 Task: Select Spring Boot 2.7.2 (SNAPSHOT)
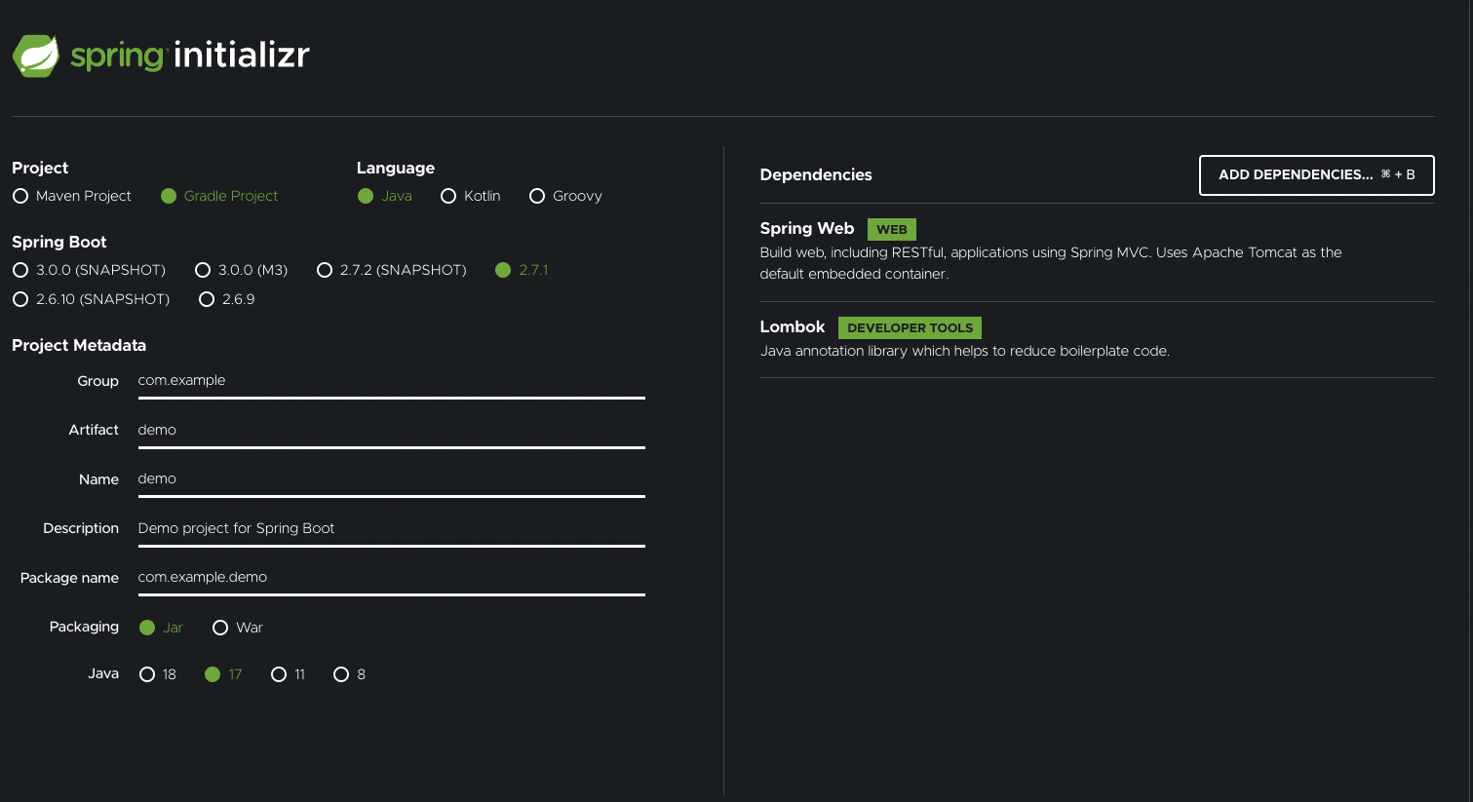pos(392,270)
